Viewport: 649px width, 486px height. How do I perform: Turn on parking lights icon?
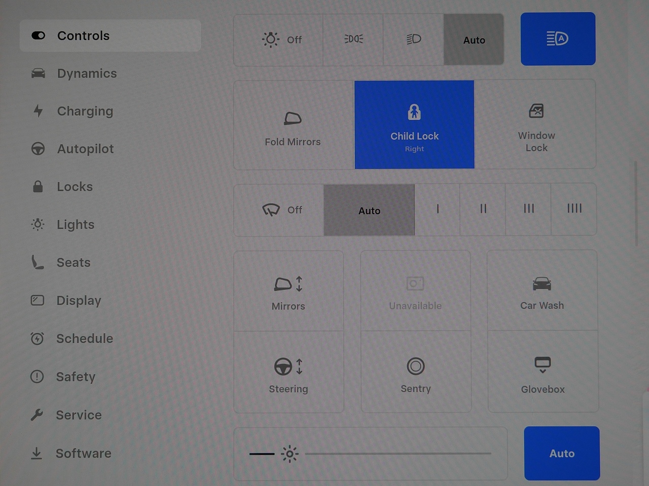click(353, 39)
